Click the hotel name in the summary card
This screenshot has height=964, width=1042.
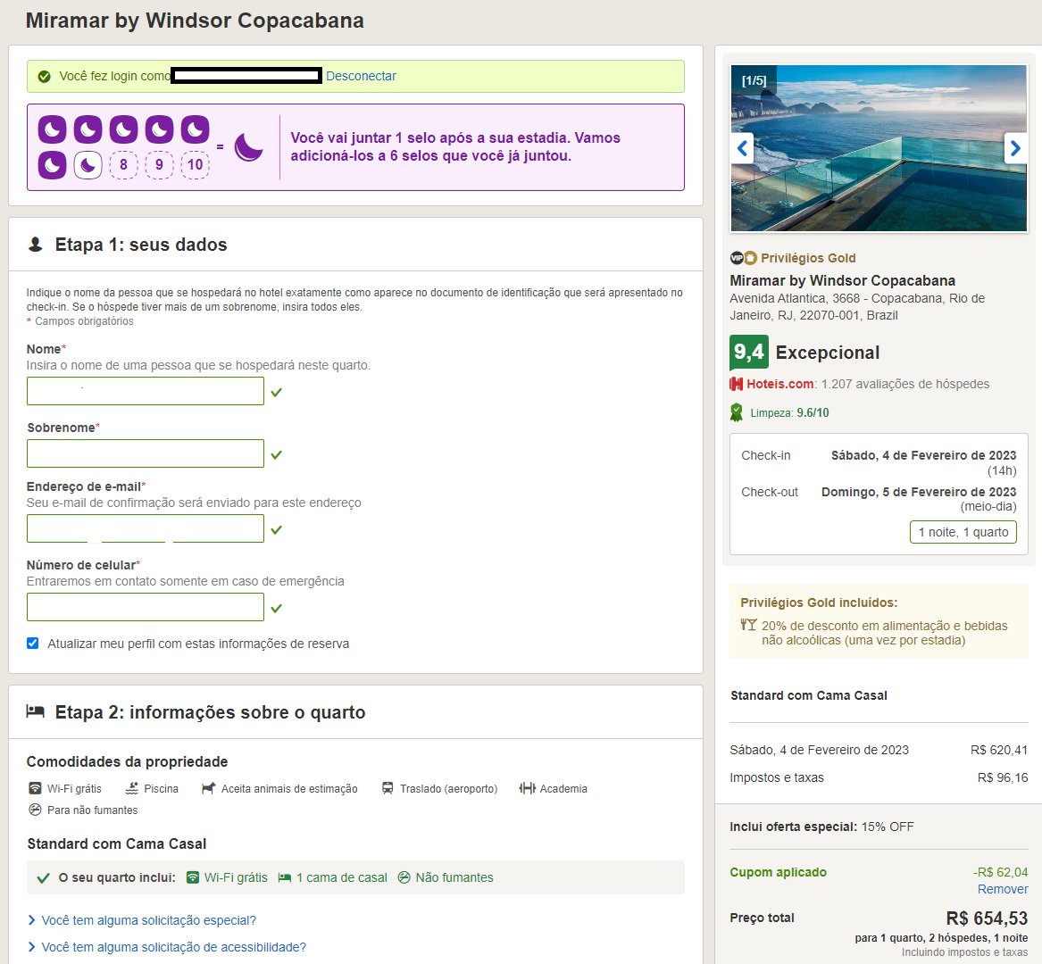coord(843,280)
